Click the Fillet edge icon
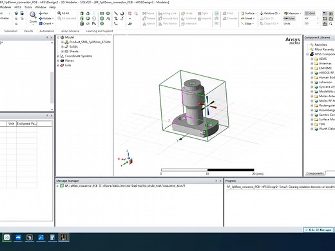 click(227, 14)
